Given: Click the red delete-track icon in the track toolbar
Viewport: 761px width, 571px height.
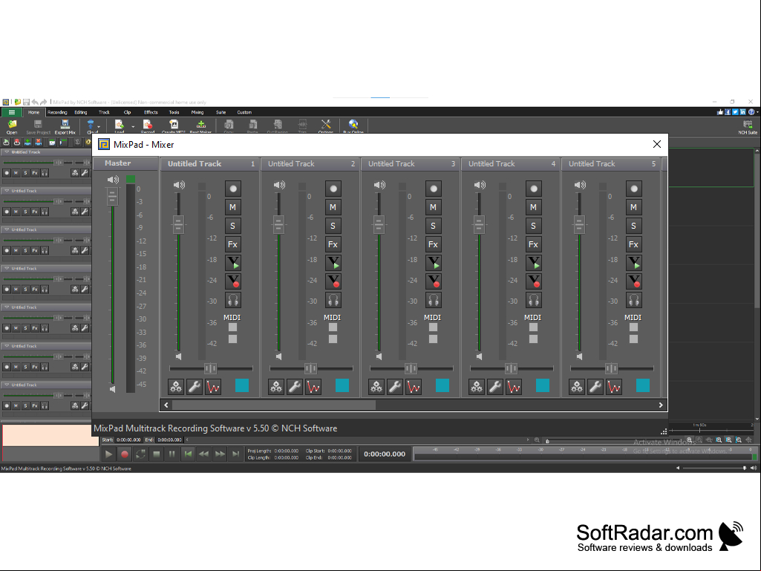Looking at the screenshot, I should (39, 143).
